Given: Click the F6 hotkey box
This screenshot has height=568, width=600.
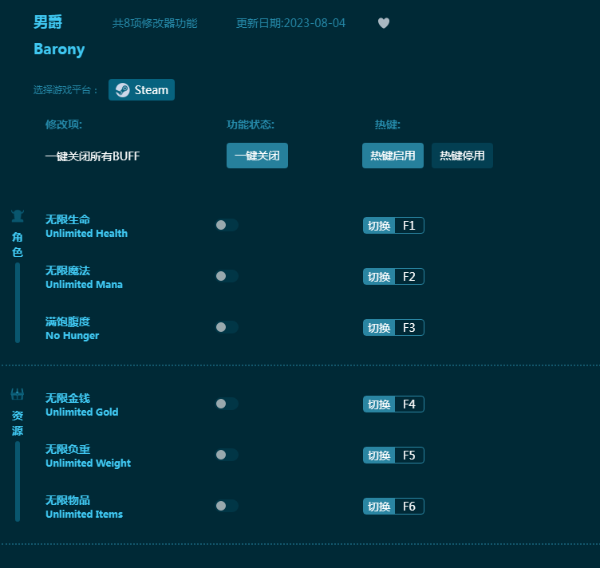Looking at the screenshot, I should pos(409,507).
